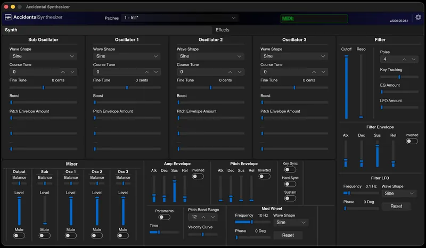Click Oscillator 3 Fine Tune slider
Screen dimensions: 426x248
point(294,87)
